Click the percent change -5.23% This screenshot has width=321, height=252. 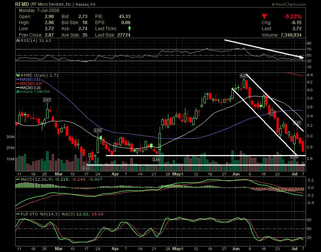pyautogui.click(x=293, y=16)
